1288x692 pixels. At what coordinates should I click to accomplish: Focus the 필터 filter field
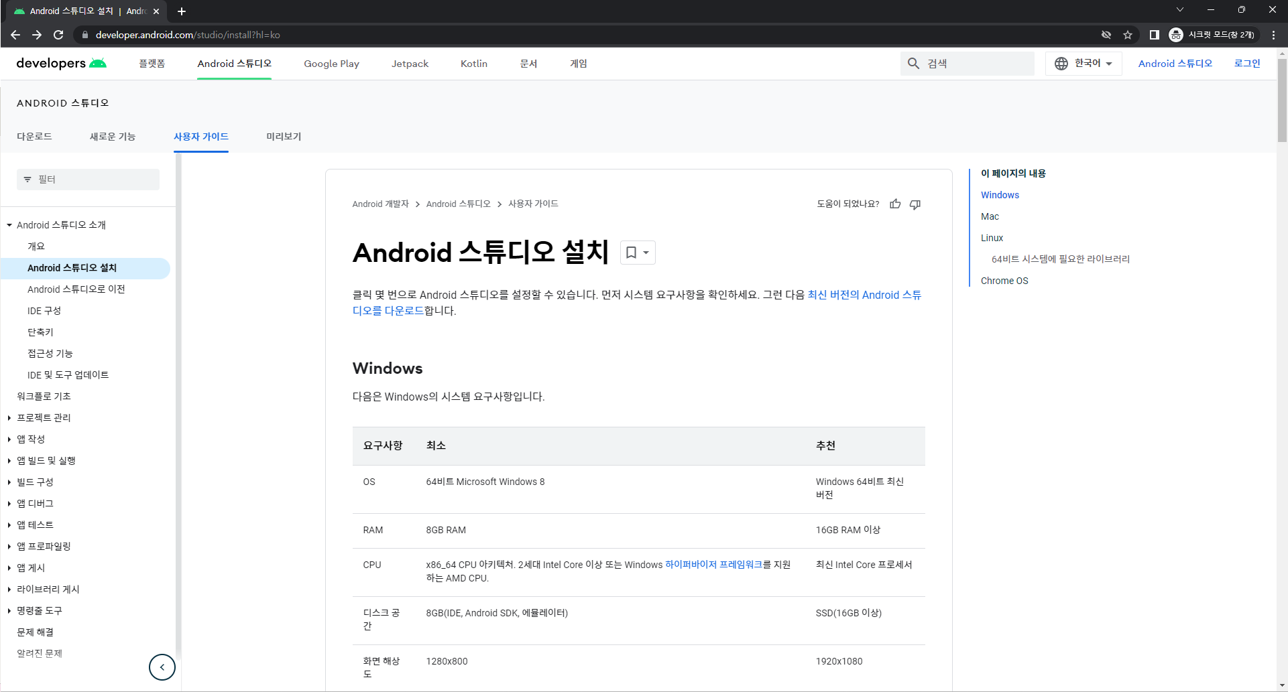tap(88, 180)
